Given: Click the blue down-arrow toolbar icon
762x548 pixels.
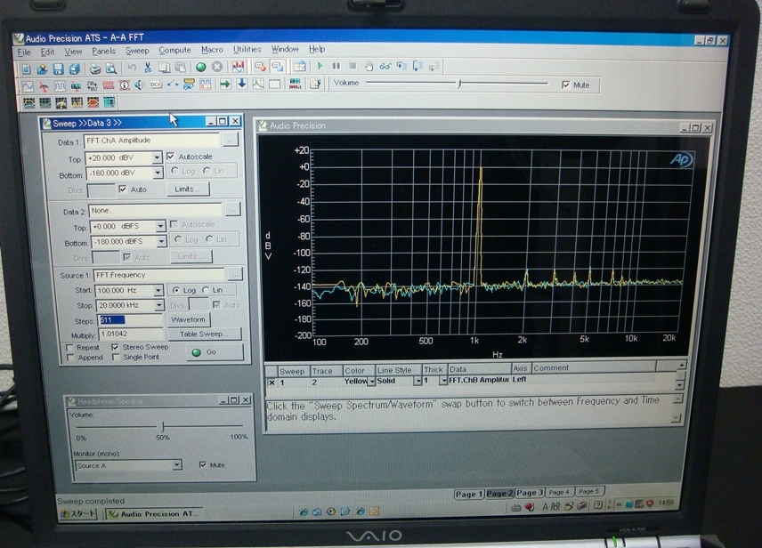Looking at the screenshot, I should (241, 84).
